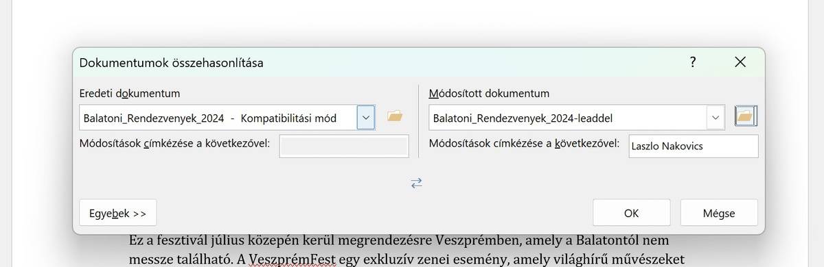Viewport: 824px width, 267px height.
Task: Click the Módosítások címkézése label beside Laszlo Nakovics
Action: tap(525, 144)
